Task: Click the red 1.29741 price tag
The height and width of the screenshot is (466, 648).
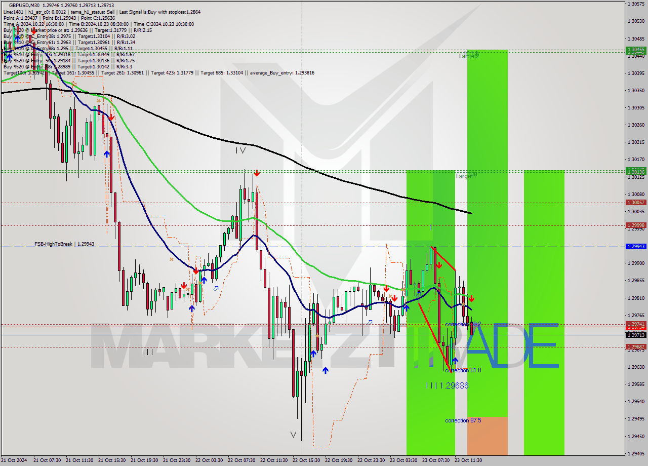Action: point(635,324)
